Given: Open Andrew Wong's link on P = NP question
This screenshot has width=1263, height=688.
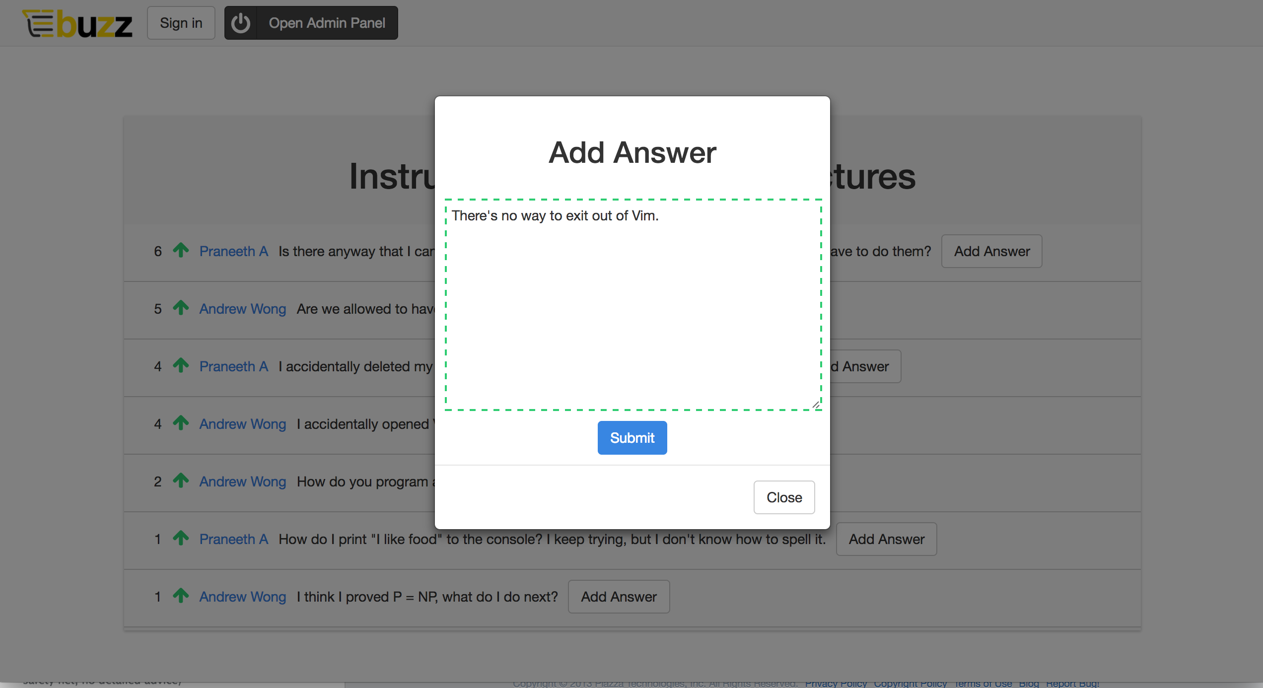Looking at the screenshot, I should click(243, 597).
